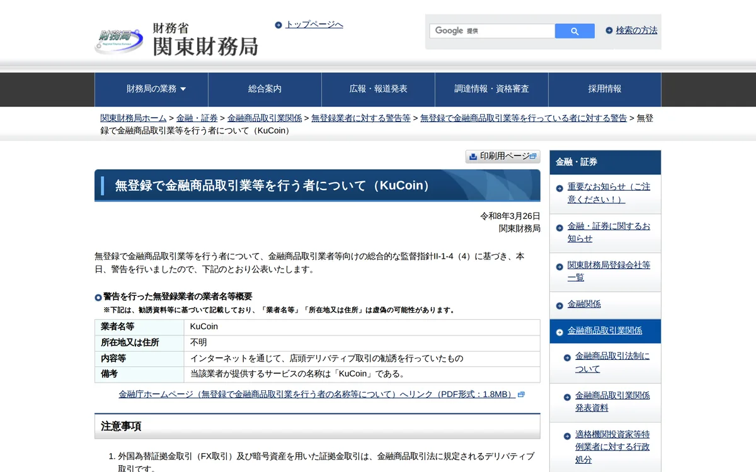The height and width of the screenshot is (472, 756).
Task: Open the 総合案内 navigation item
Action: coord(265,89)
